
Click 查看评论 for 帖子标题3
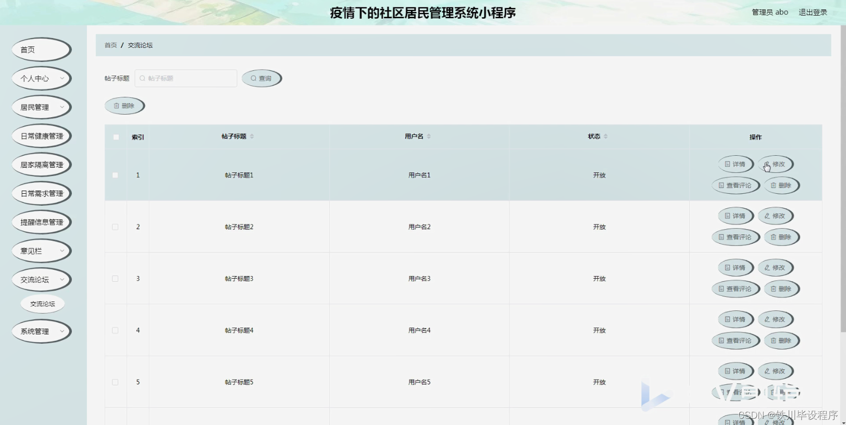tap(736, 289)
